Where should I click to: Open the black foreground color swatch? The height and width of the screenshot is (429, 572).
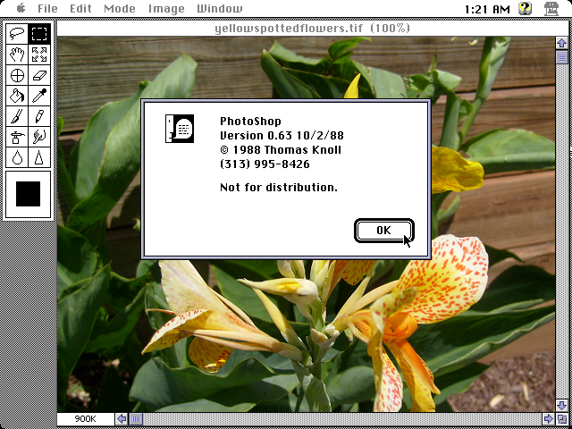28,194
